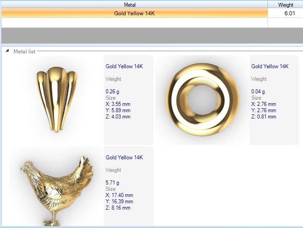Click the X: 2.76 mm size value
The height and width of the screenshot is (228, 303).
pyautogui.click(x=263, y=104)
